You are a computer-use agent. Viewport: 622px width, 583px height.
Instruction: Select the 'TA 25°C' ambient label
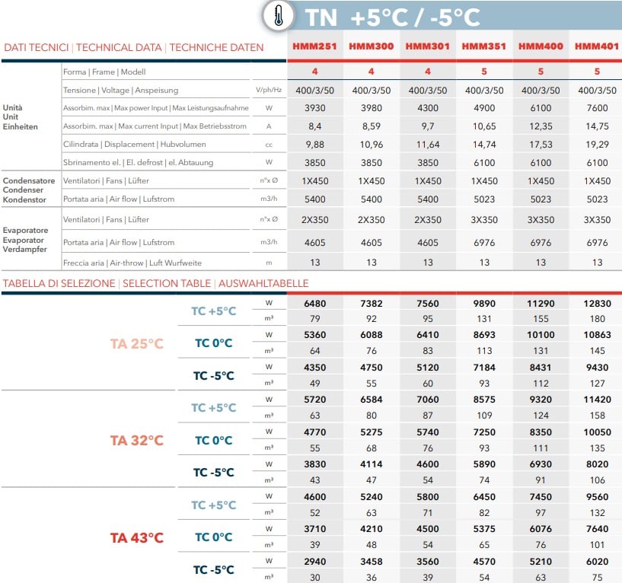[137, 343]
